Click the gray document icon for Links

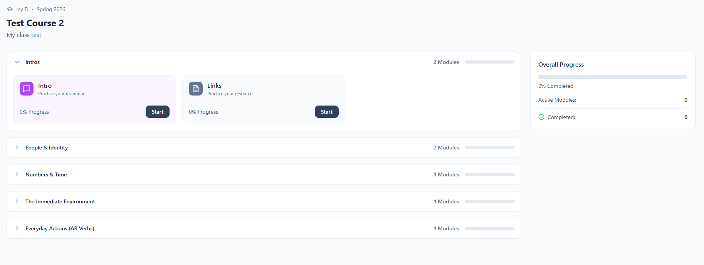coord(196,89)
